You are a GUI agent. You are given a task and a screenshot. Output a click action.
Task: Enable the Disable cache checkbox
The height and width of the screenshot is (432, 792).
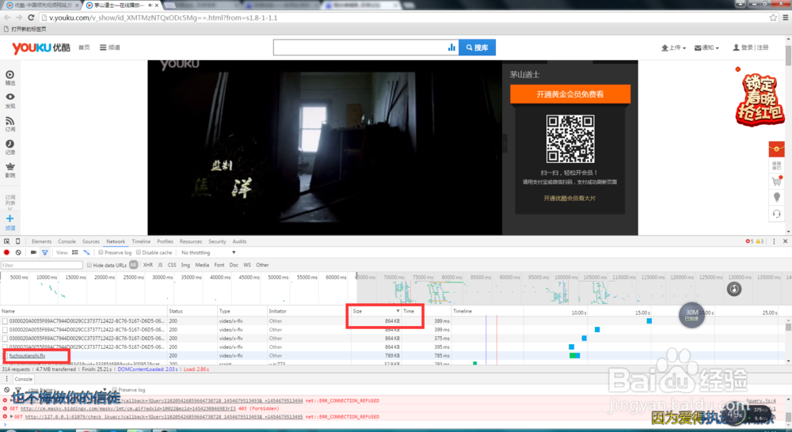(x=139, y=252)
